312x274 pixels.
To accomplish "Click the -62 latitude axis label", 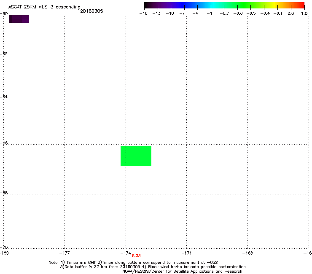I will [x=4, y=54].
